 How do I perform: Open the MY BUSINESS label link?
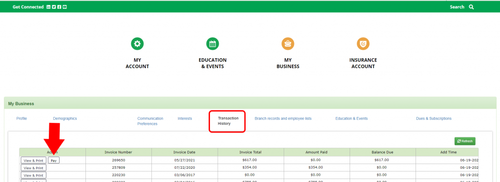(x=288, y=63)
